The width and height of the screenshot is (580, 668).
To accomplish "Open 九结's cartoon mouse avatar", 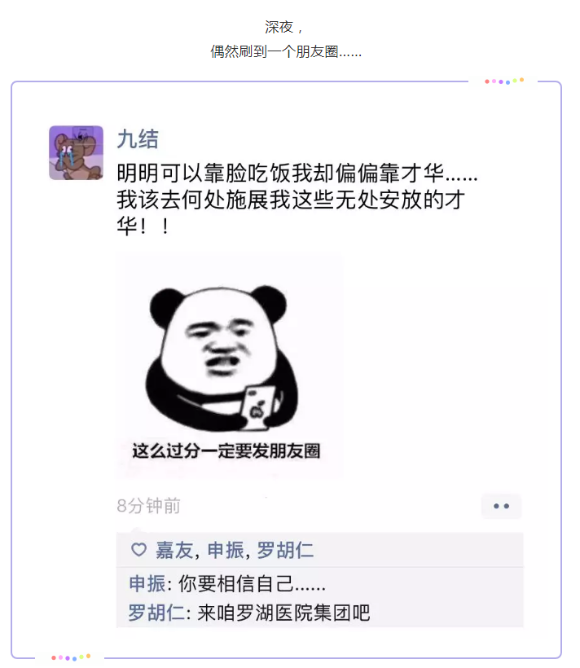I will coord(76,152).
